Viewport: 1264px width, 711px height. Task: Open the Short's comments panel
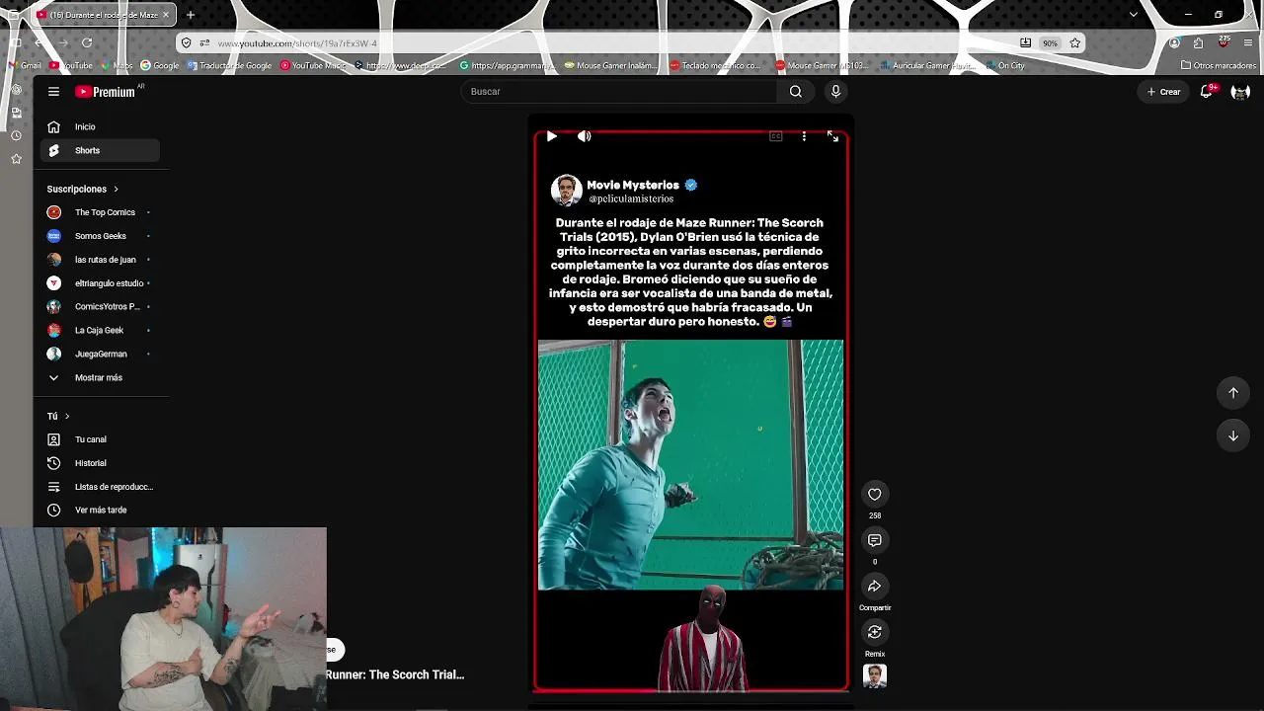[874, 540]
